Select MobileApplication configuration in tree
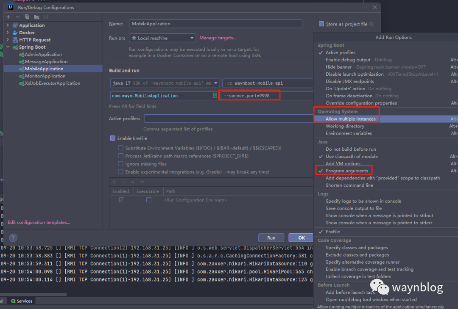Viewport: 458px width, 309px height. pyautogui.click(x=44, y=69)
